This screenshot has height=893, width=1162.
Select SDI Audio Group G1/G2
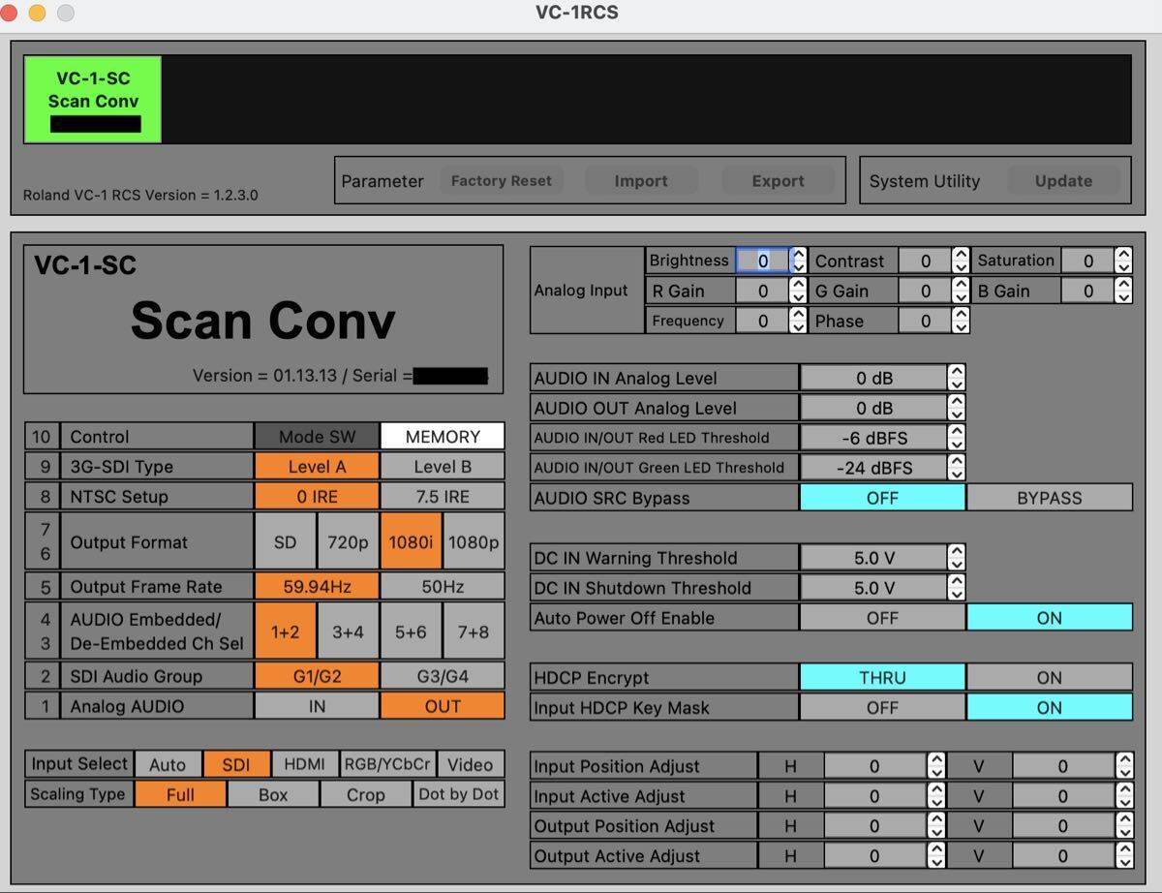(x=317, y=676)
